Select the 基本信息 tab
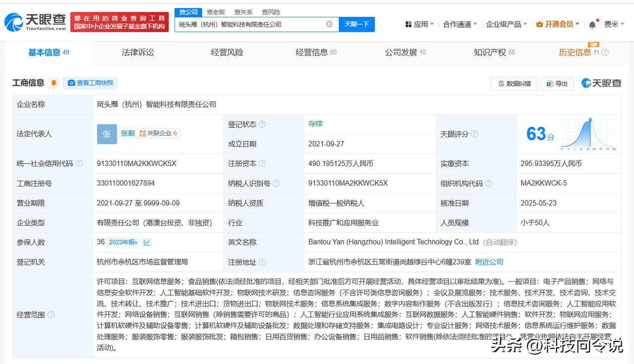The width and height of the screenshot is (634, 364). pyautogui.click(x=49, y=52)
